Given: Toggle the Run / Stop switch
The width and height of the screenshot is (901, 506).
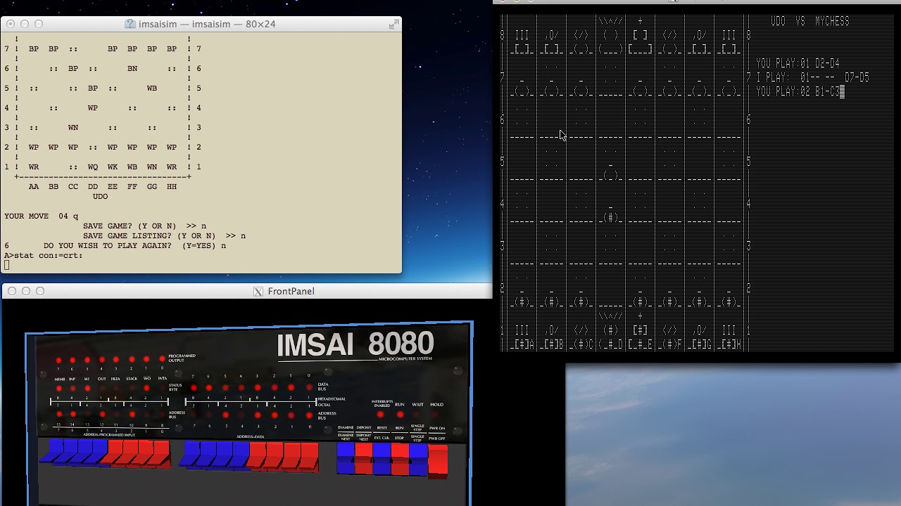Looking at the screenshot, I should 400,459.
